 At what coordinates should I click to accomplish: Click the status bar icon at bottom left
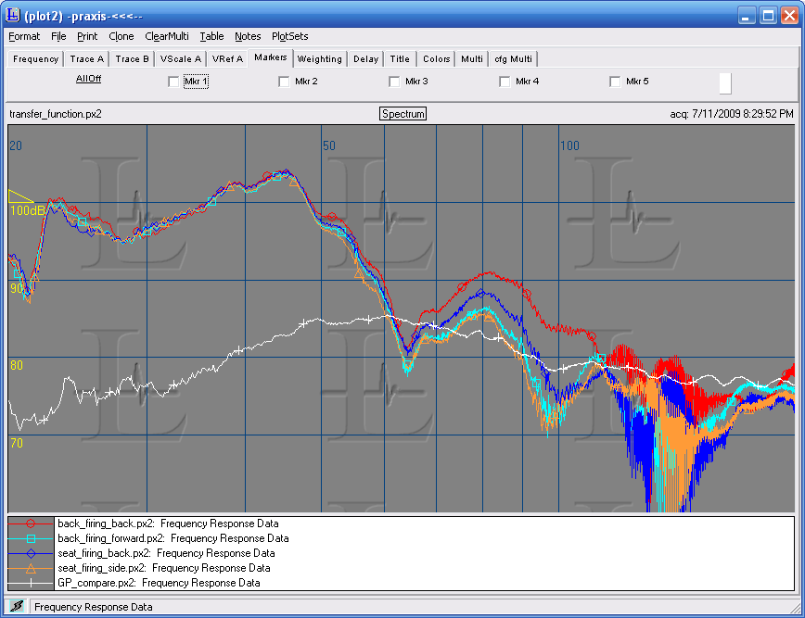17,608
